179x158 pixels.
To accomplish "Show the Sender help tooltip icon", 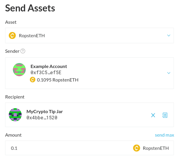I will click(23, 51).
